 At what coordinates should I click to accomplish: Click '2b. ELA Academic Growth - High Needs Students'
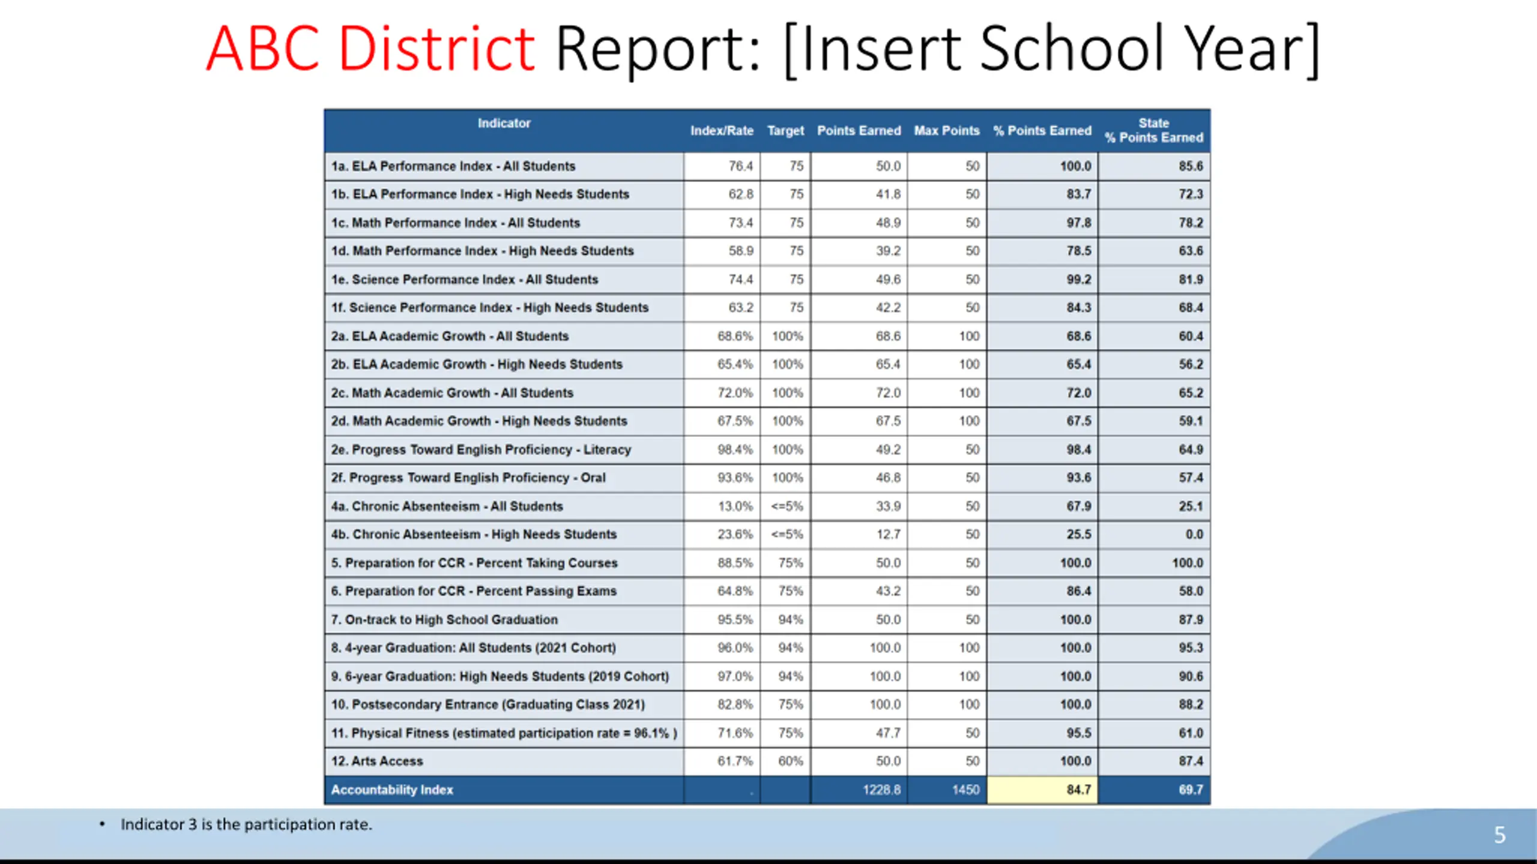[477, 364]
